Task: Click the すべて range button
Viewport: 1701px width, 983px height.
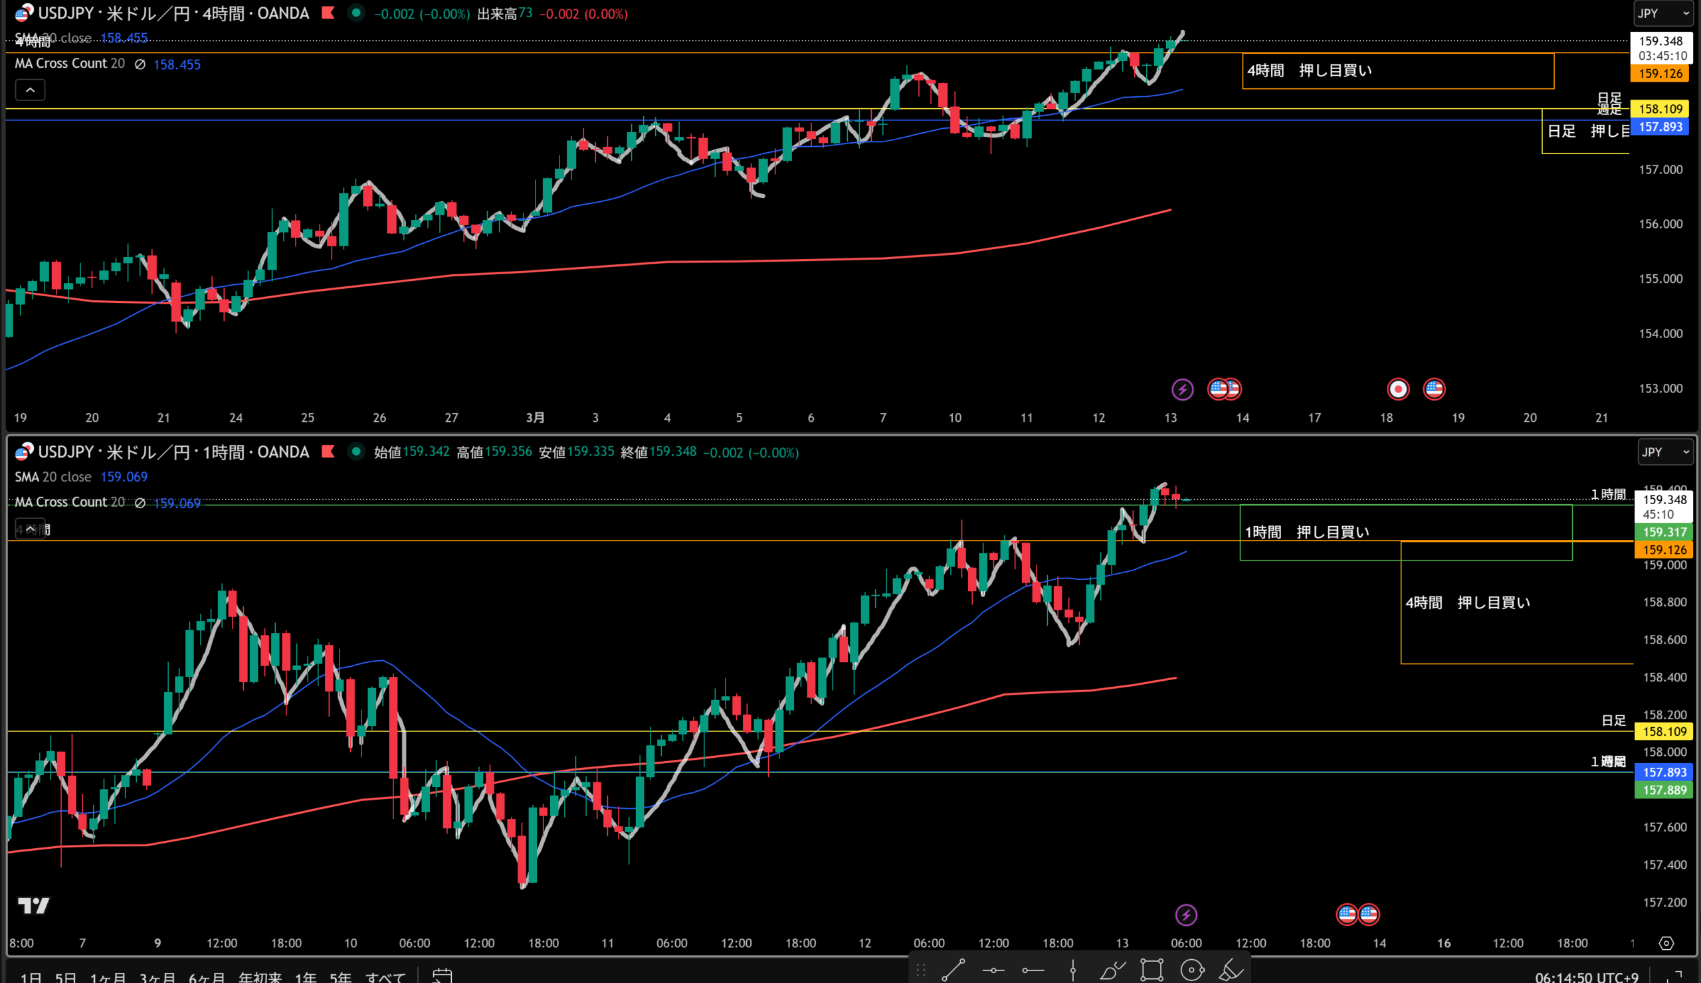Action: [385, 977]
